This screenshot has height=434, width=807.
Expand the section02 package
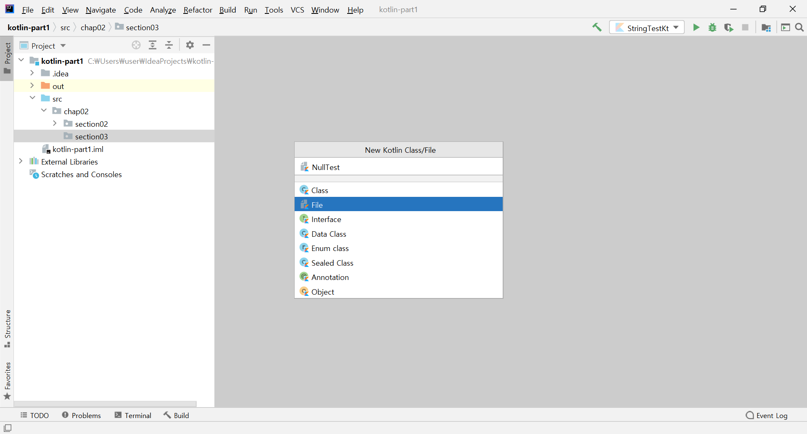tap(55, 123)
